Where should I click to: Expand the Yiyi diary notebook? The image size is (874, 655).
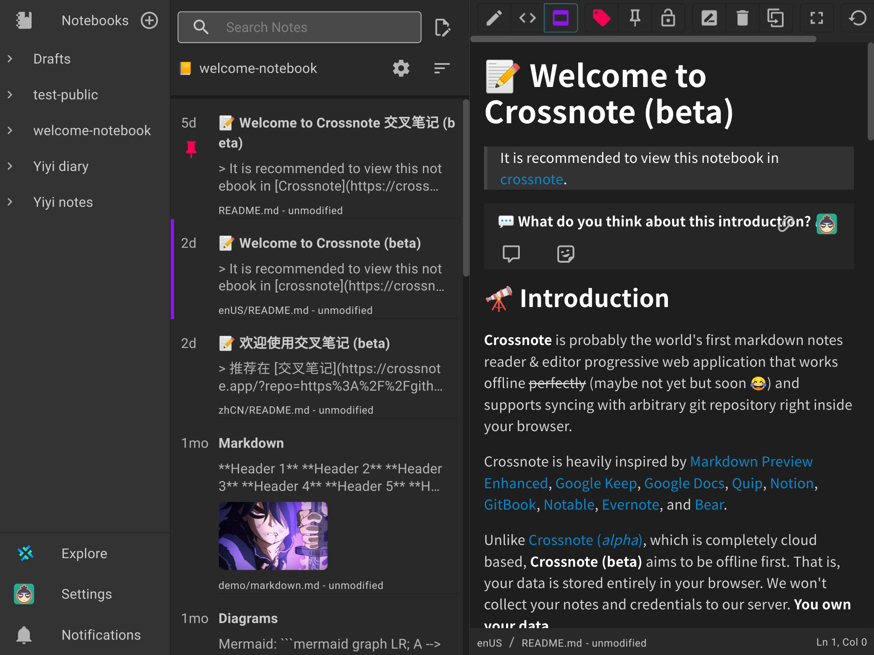(x=10, y=166)
